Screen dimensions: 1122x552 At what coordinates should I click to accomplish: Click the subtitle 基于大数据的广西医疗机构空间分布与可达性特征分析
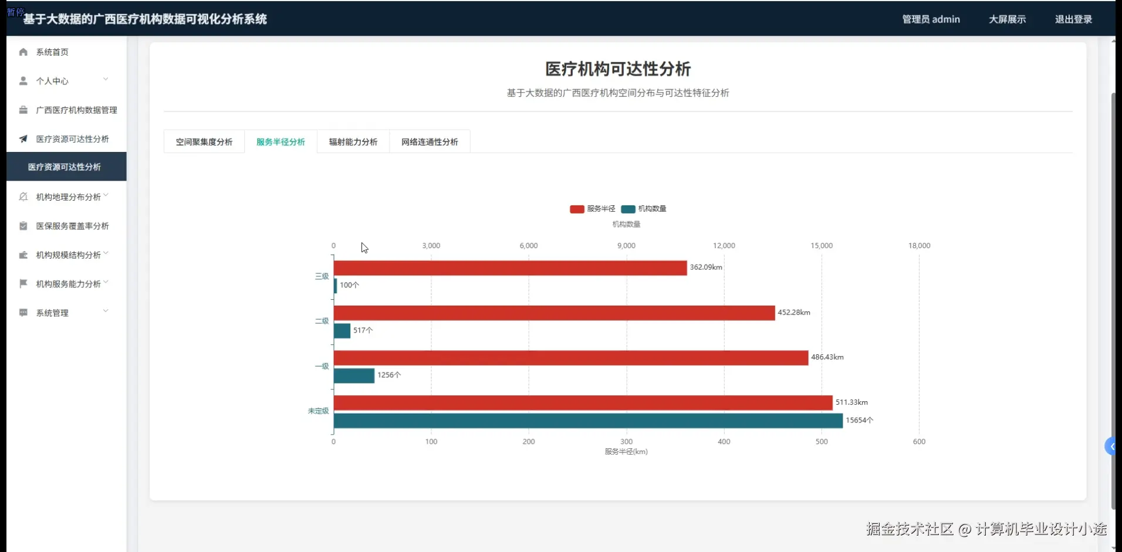point(618,93)
